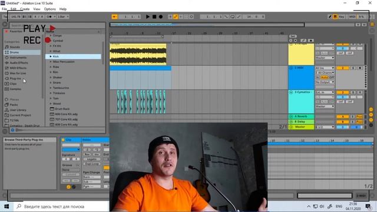Open the 1 Bar quantization menu
The width and height of the screenshot is (377, 212).
pos(63,16)
